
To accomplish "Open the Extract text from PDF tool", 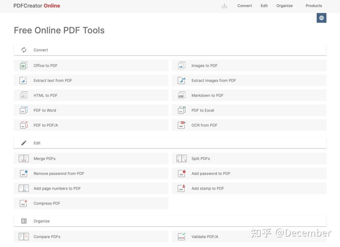I will [x=53, y=80].
